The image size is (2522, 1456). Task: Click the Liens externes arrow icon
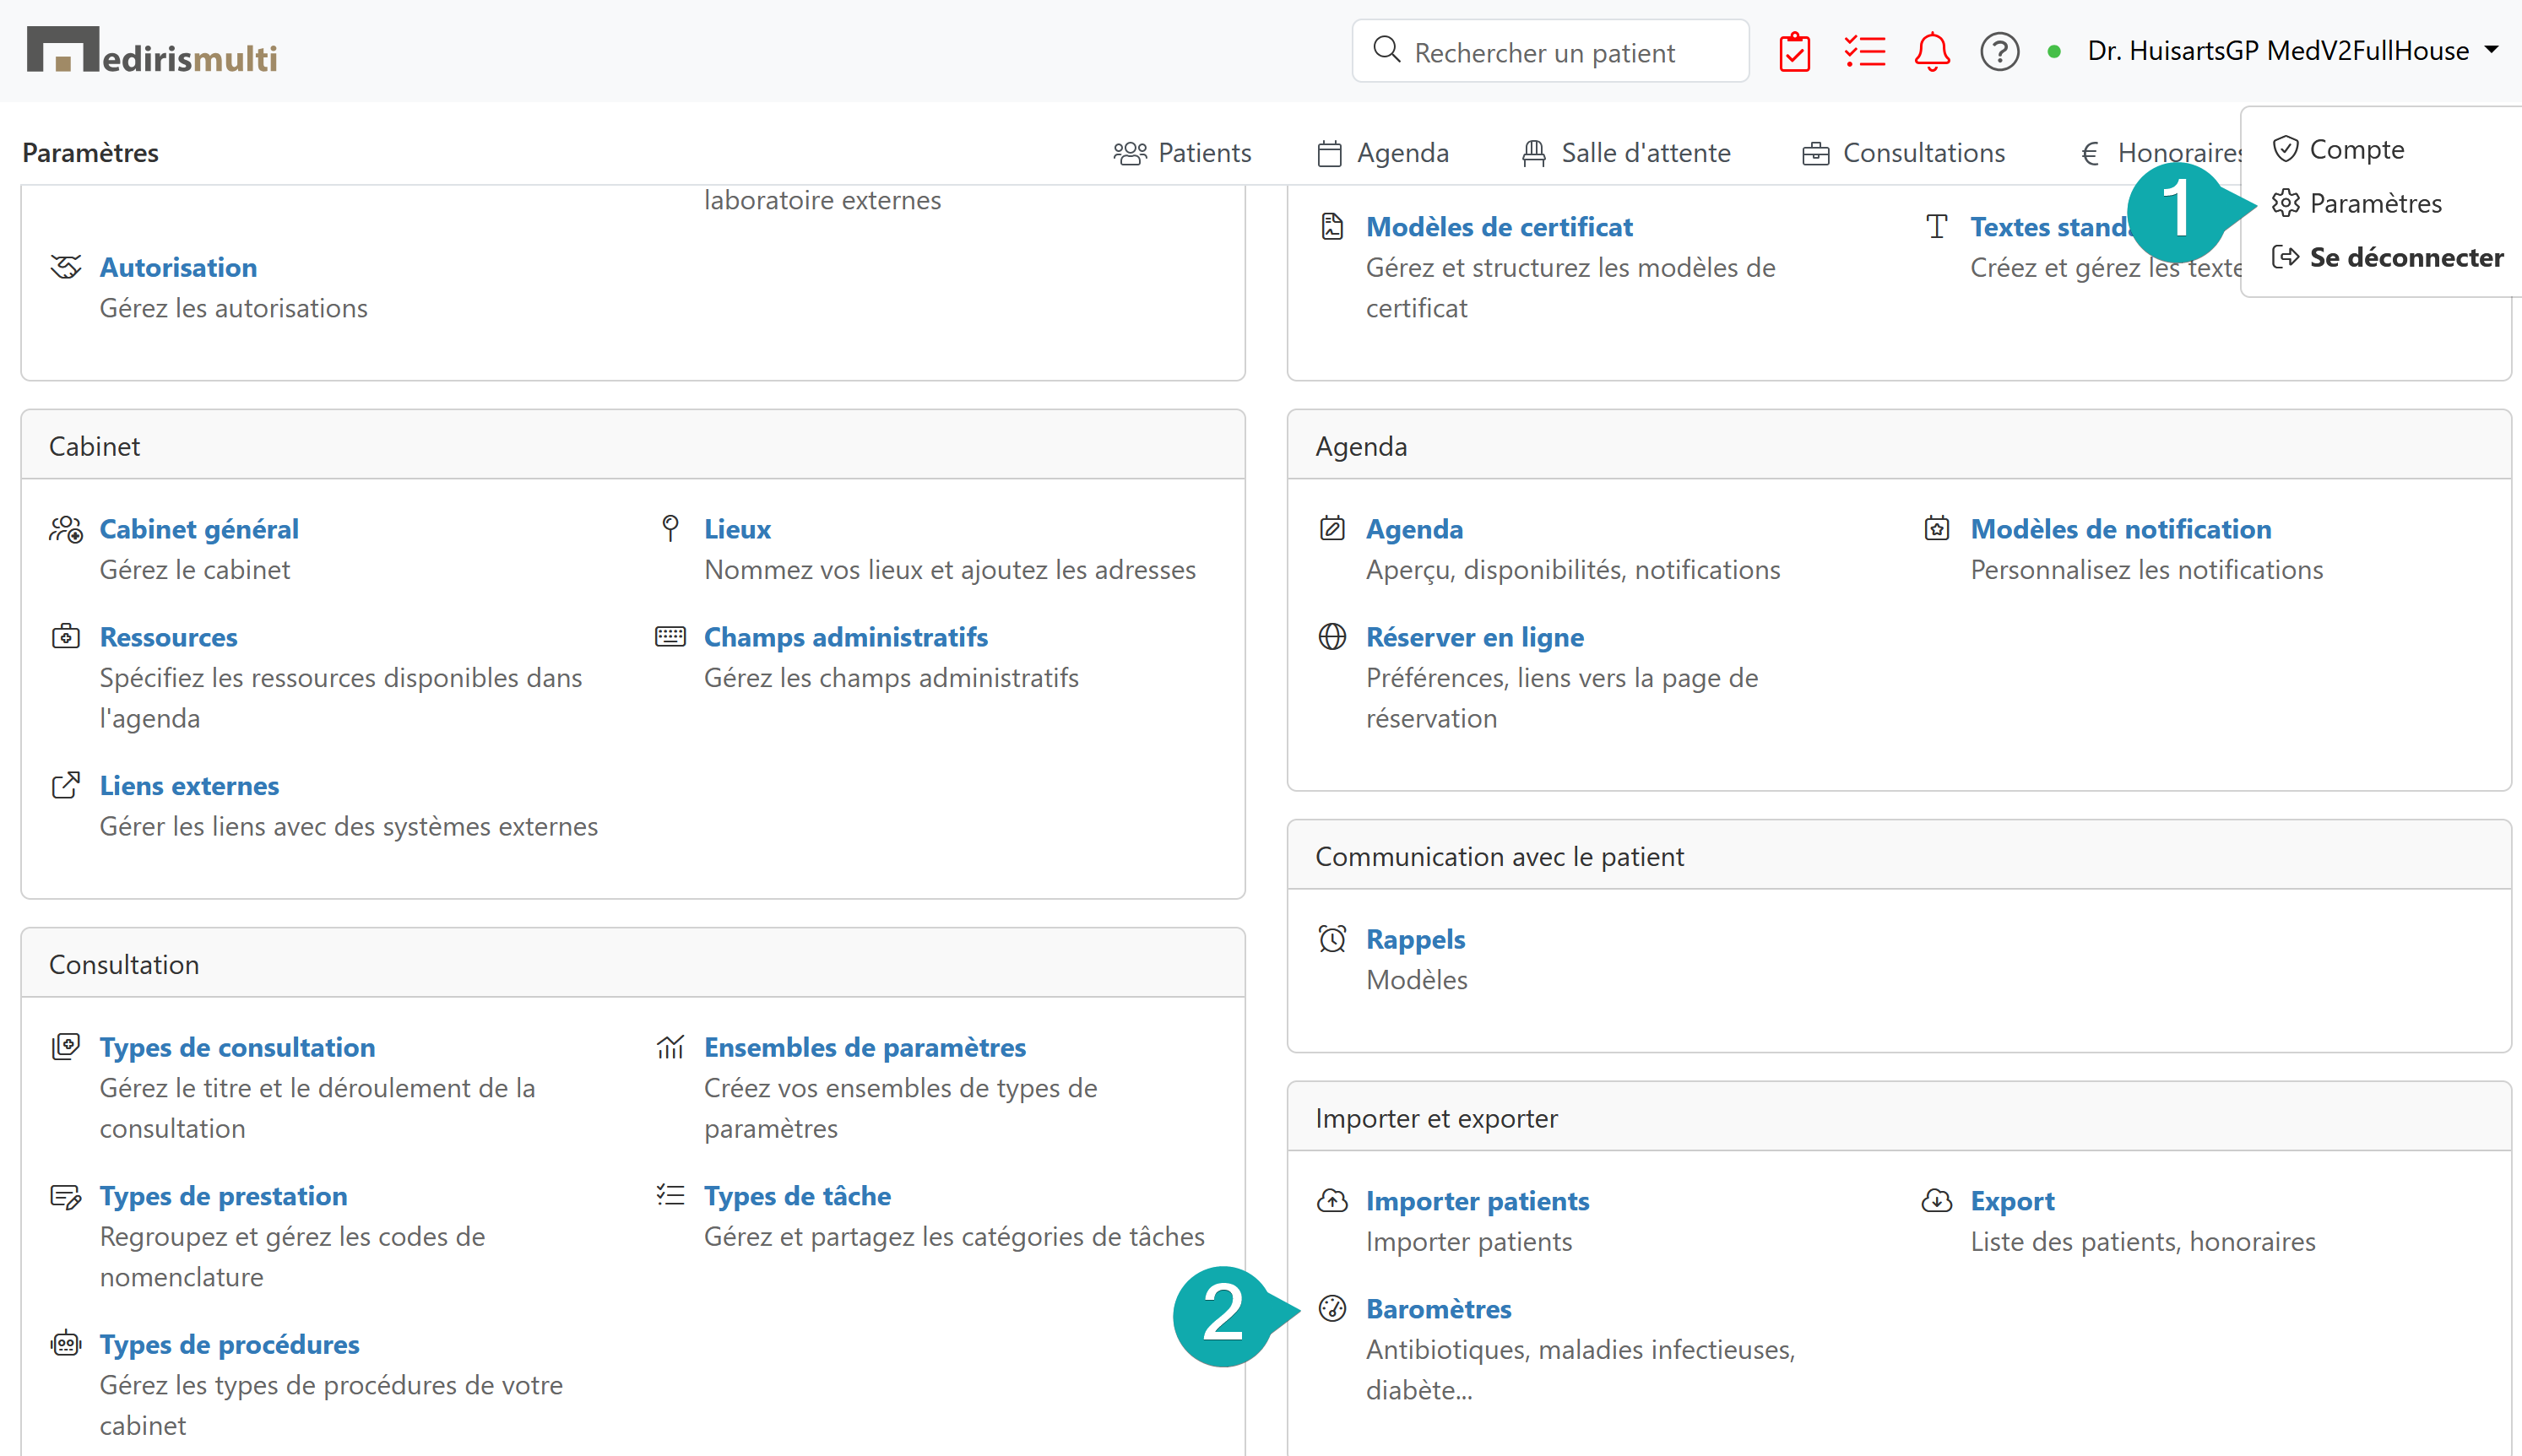66,785
